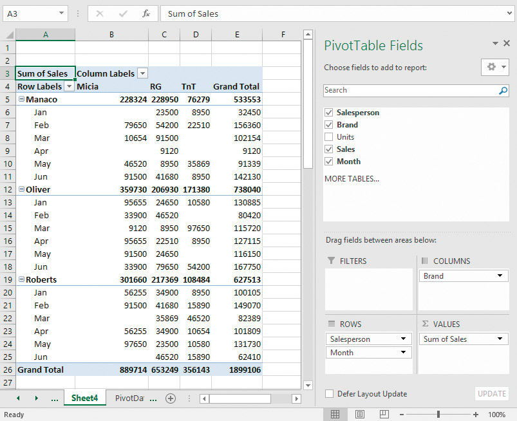This screenshot has width=517, height=421.
Task: Add a new sheet with the plus icon
Action: click(171, 398)
